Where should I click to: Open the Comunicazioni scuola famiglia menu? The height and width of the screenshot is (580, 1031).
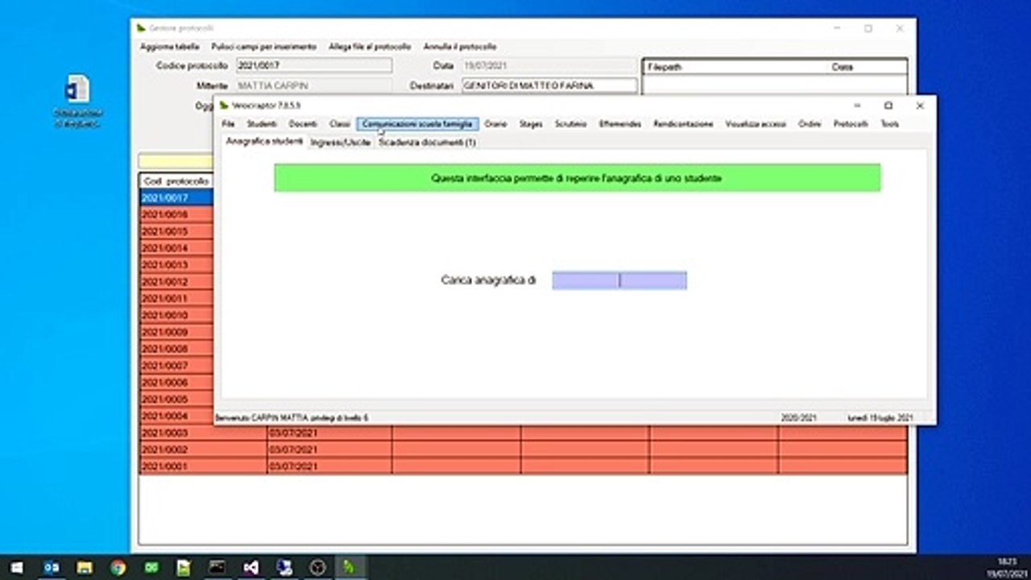pos(417,124)
